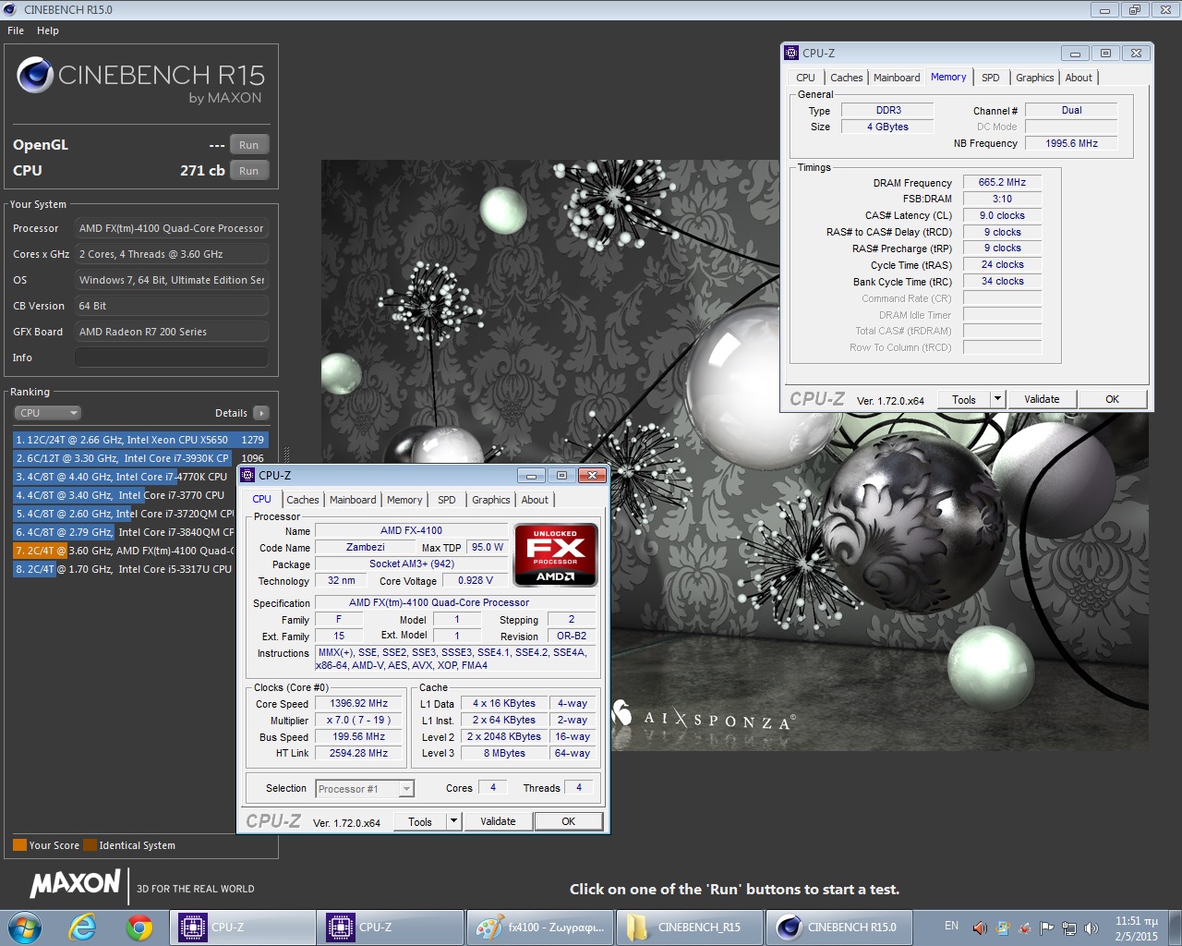
Task: Open the CPU ranking type dropdown
Action: 47,413
